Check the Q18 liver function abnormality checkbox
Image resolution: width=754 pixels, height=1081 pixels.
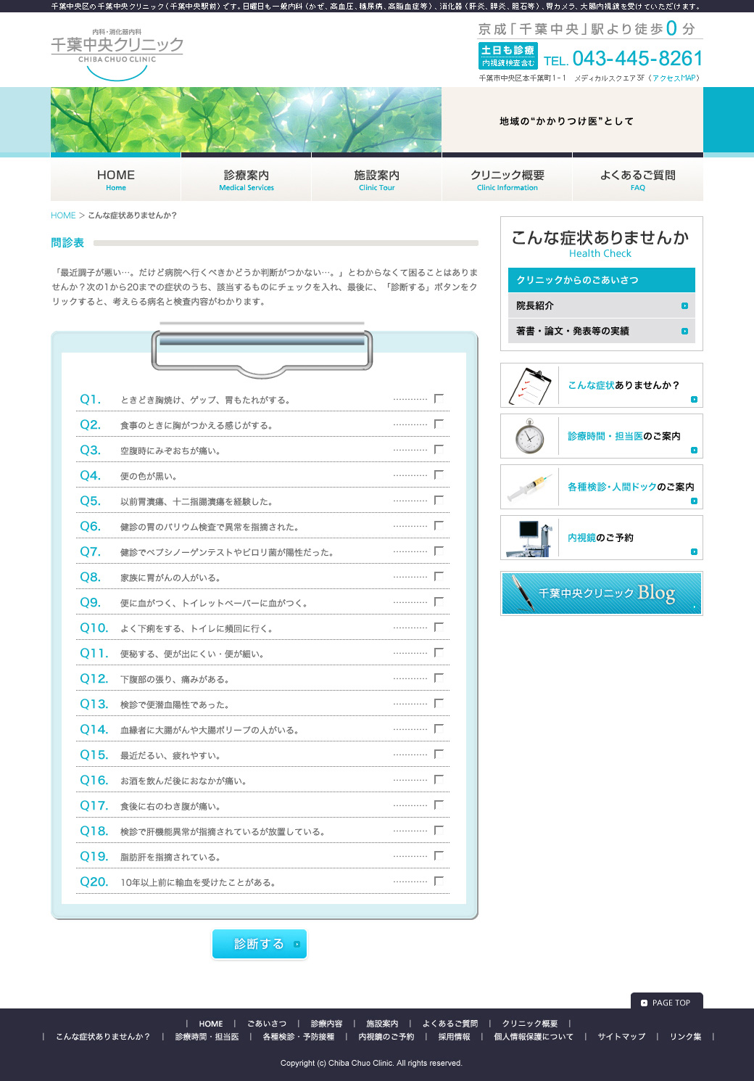click(x=439, y=830)
